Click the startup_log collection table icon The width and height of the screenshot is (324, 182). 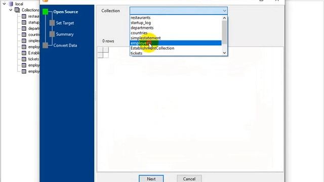tap(24, 22)
